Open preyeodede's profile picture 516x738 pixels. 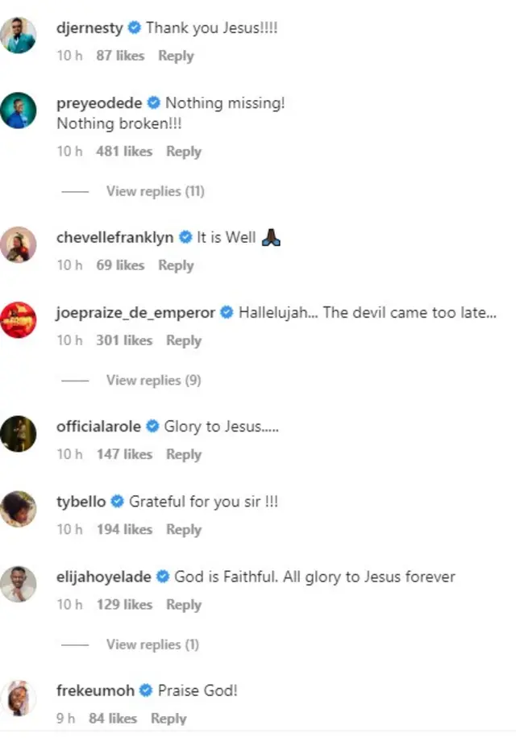[x=19, y=112]
